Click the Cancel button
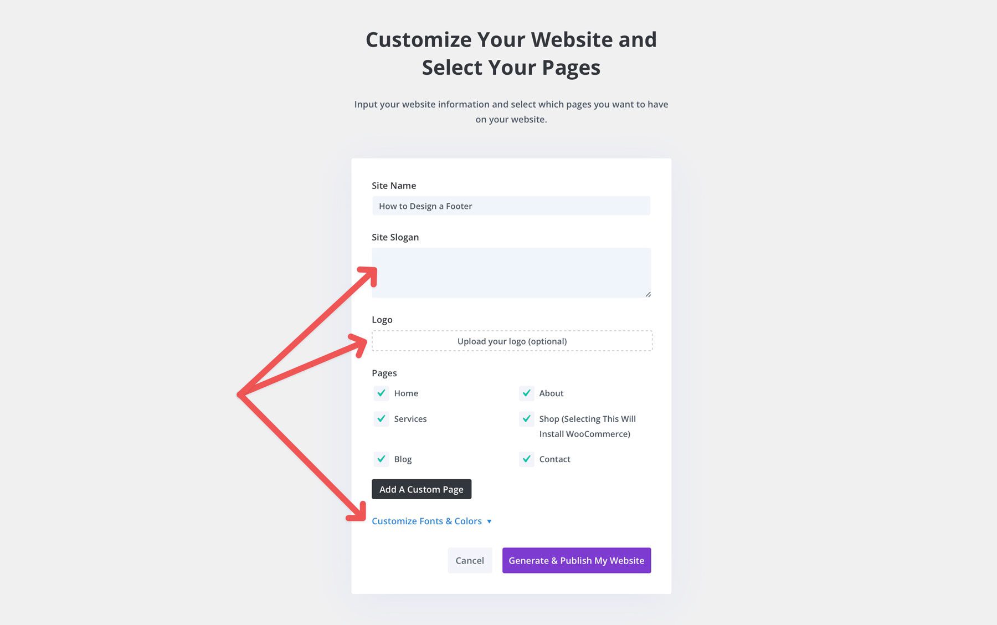Screen dimensions: 997x625 469,560
